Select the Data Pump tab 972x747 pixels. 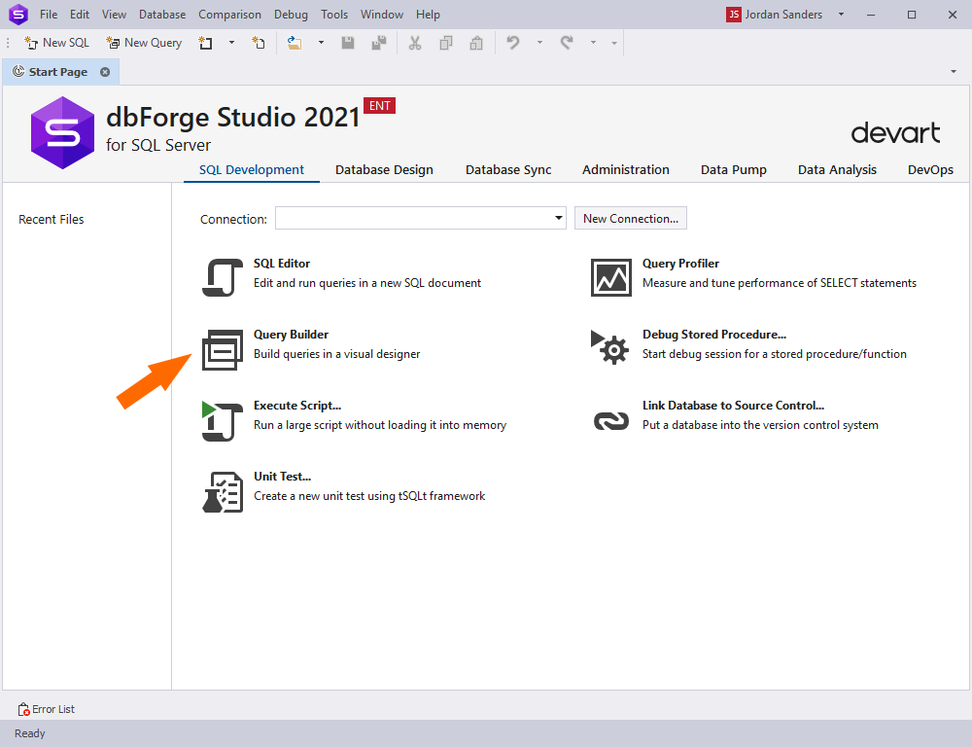pos(733,169)
